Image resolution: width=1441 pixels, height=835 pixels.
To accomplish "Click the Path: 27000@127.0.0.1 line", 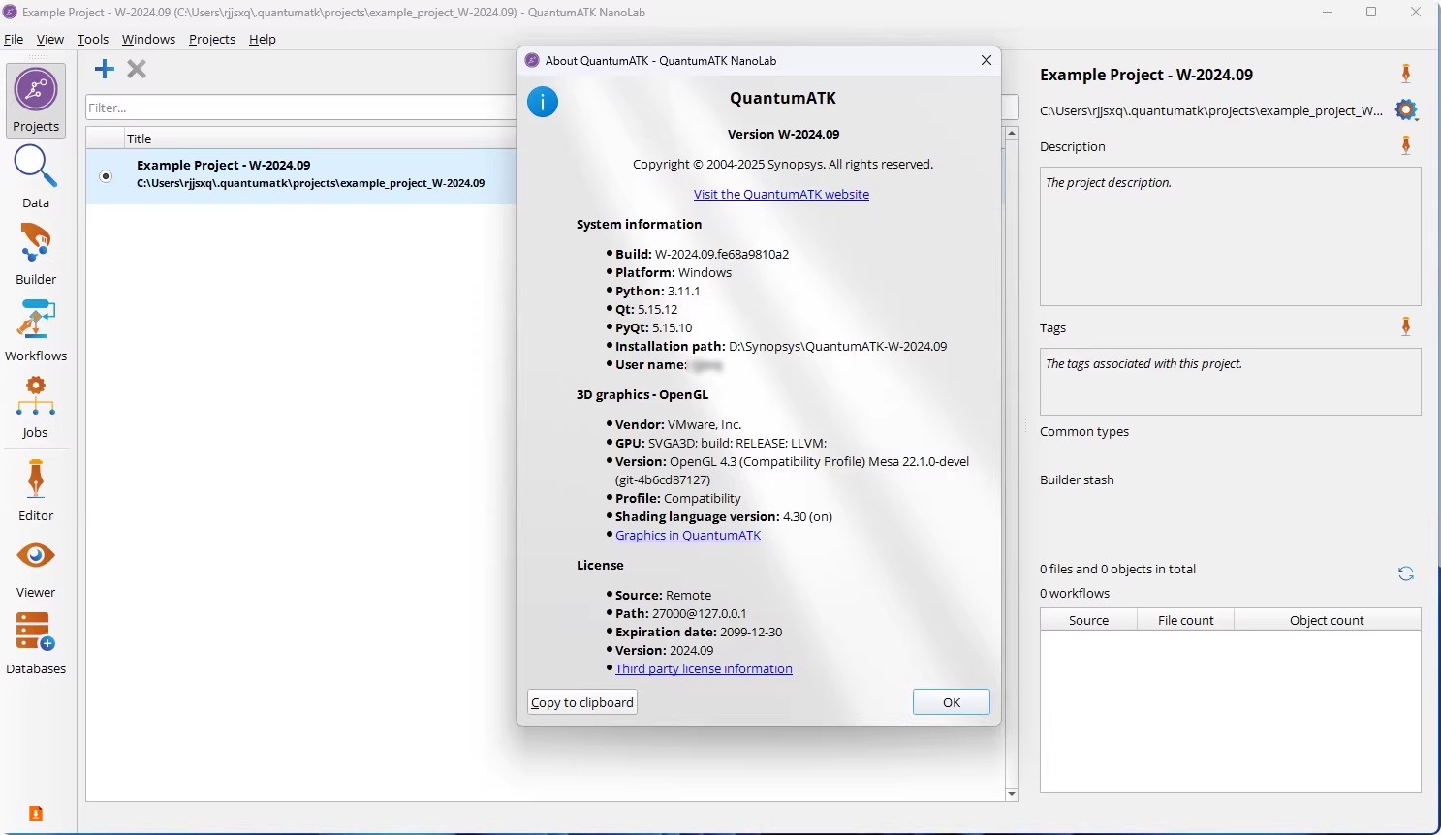I will pos(680,613).
